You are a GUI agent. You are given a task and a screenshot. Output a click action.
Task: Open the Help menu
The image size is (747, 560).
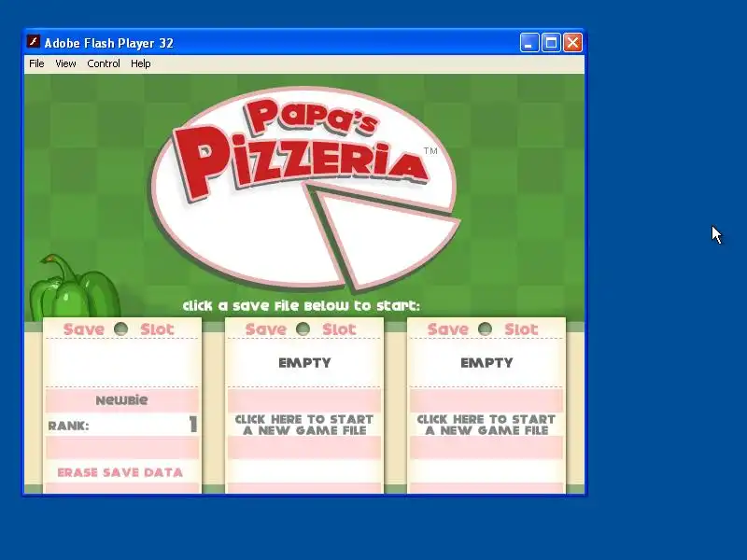pyautogui.click(x=141, y=63)
